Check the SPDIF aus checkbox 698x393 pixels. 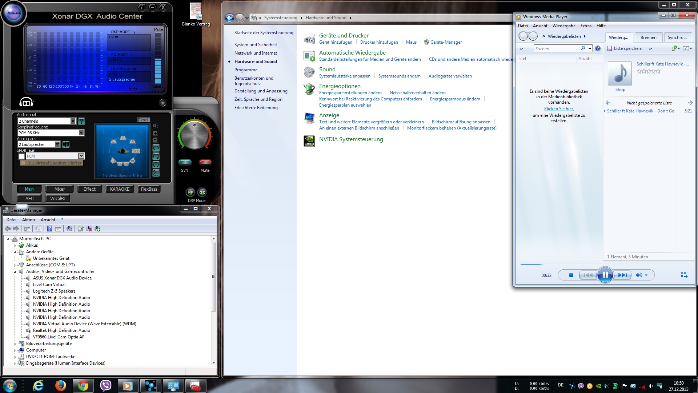(21, 156)
